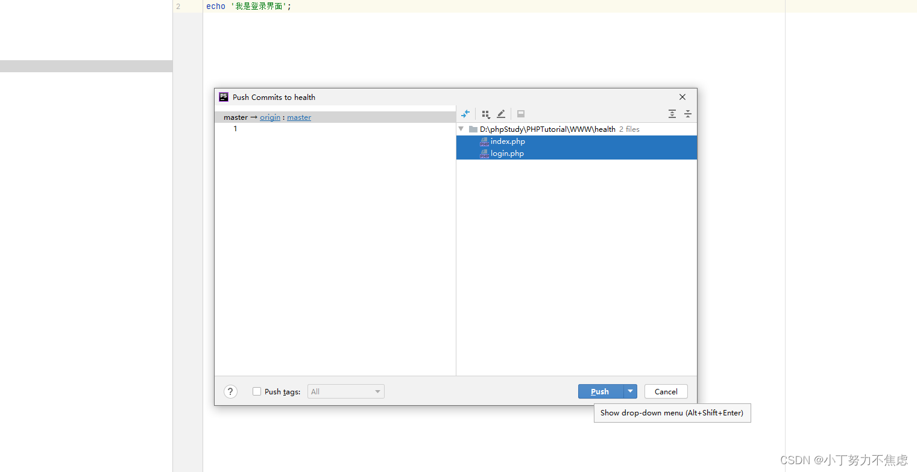The width and height of the screenshot is (917, 472).
Task: Click the Edit Source pencil icon
Action: tap(501, 114)
